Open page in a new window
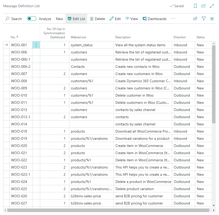 (x=203, y=6)
